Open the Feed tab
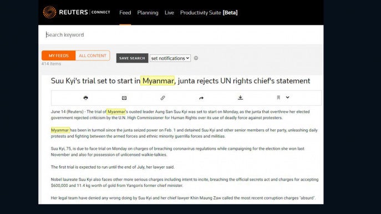The image size is (381, 214). point(125,13)
